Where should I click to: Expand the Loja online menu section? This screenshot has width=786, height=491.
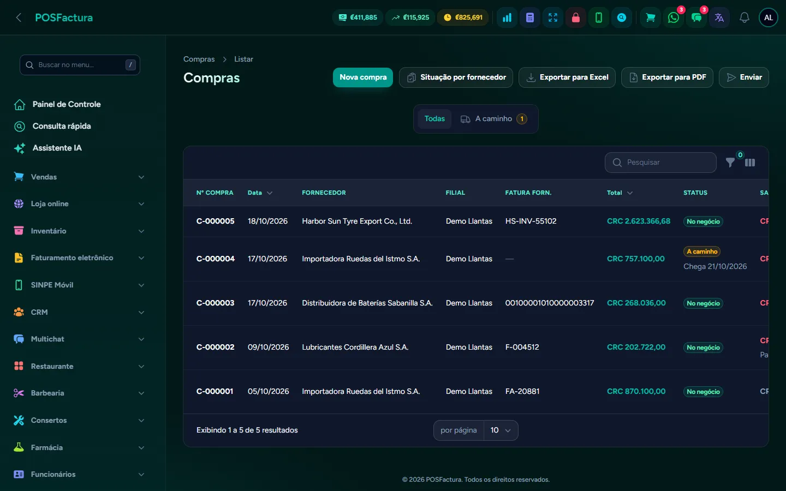tap(80, 204)
